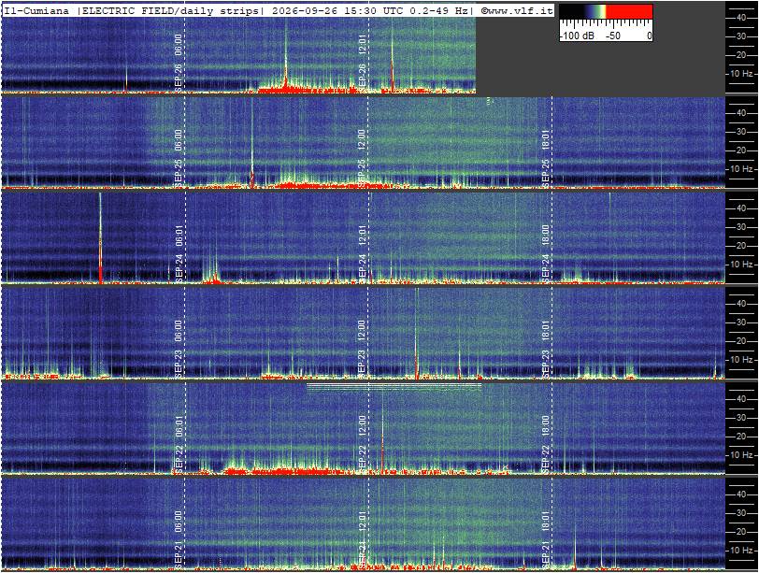This screenshot has height=573, width=759.
Task: Select the 06:00 time marker on the SEP-21 strip
Action: tap(179, 522)
